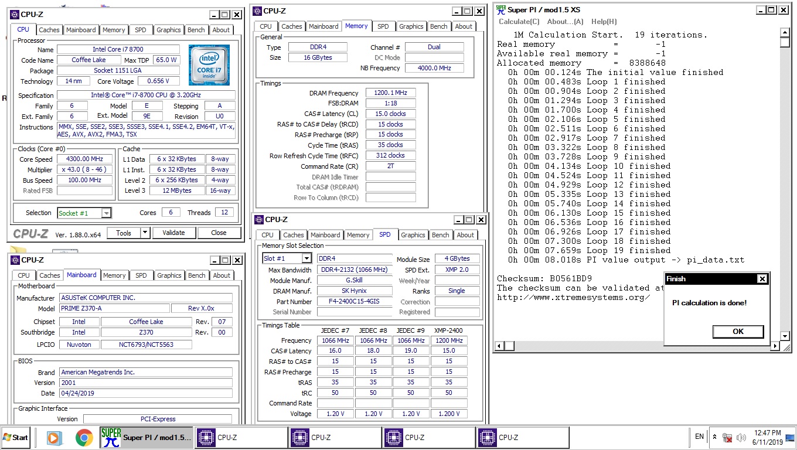Click the Validate button
The width and height of the screenshot is (797, 450).
click(173, 233)
